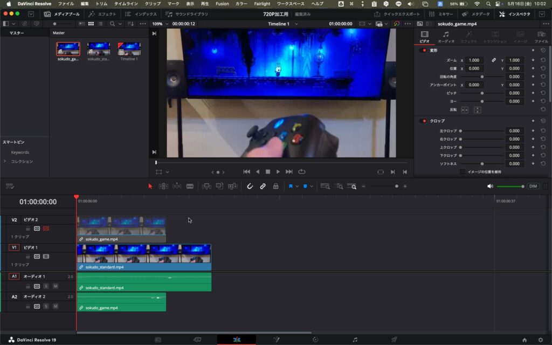The height and width of the screenshot is (345, 552).
Task: Toggle the timeline Position Lock padlock
Action: click(x=275, y=186)
